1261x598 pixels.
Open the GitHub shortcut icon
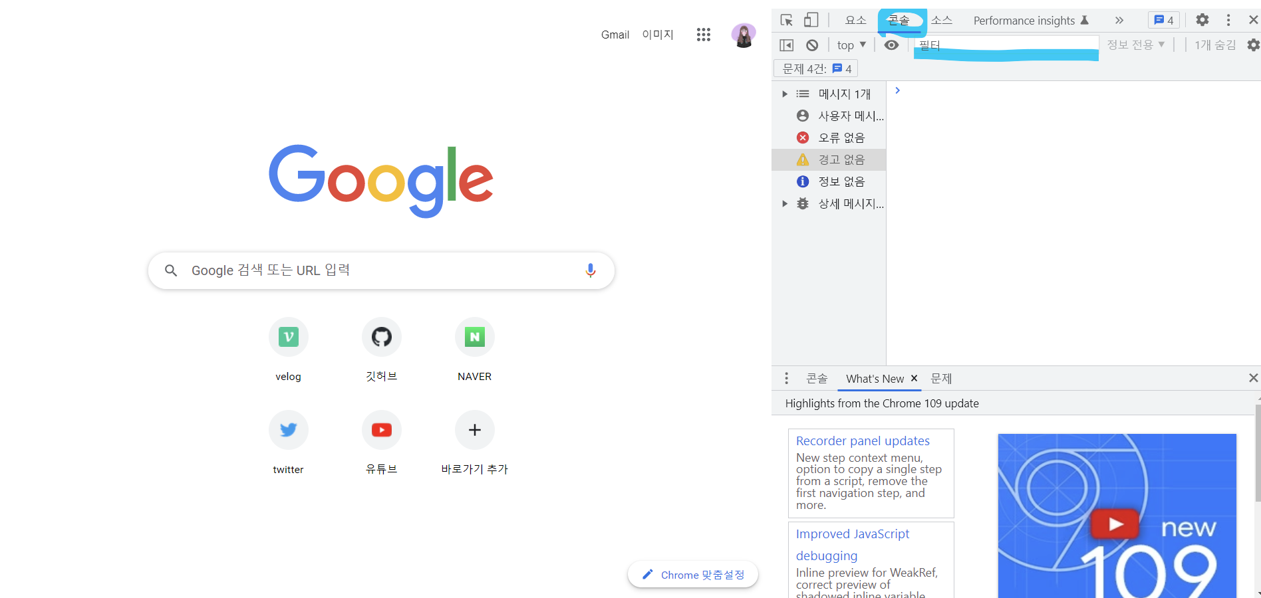(x=381, y=337)
